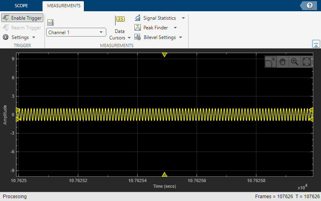The height and width of the screenshot is (201, 321).
Task: Click the top yellow cursor marker triangle
Action: (x=164, y=54)
